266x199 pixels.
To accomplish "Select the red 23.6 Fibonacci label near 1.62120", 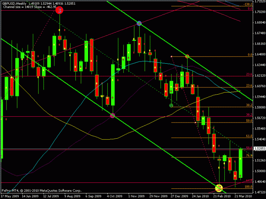I will click(249, 74).
